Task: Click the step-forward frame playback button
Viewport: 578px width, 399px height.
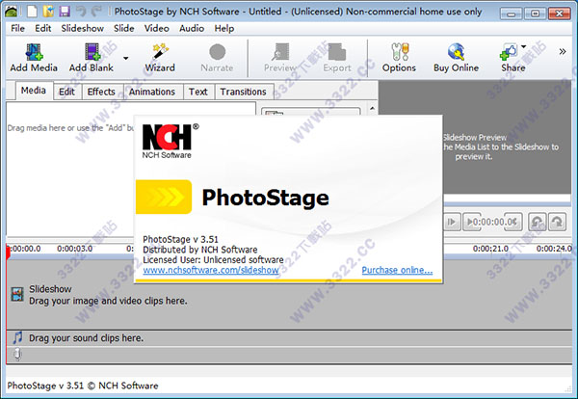Action: 452,222
